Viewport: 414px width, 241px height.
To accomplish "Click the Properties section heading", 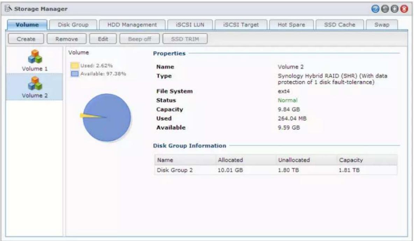I will pos(169,53).
